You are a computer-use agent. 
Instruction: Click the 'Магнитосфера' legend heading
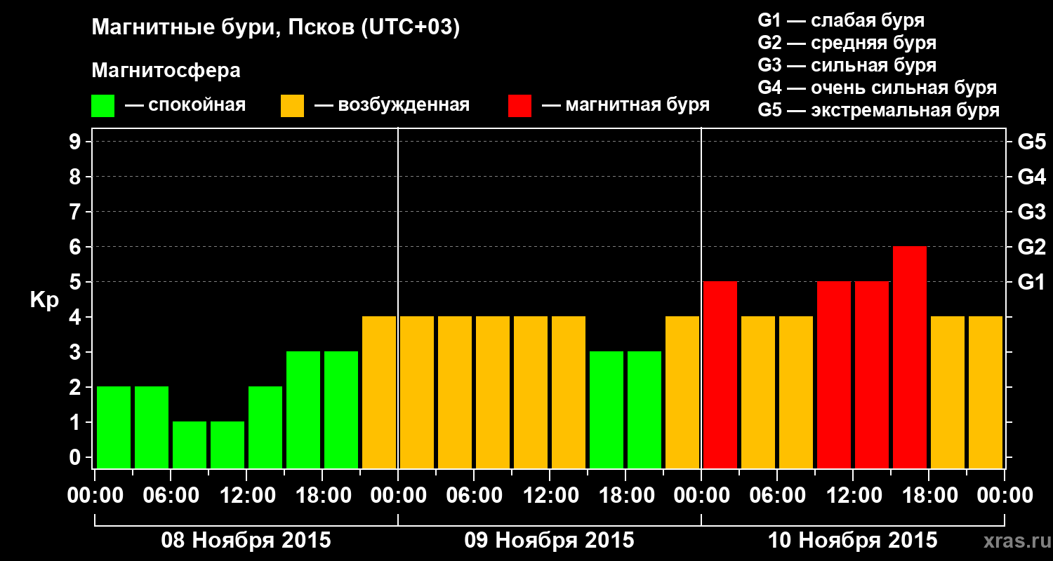pos(166,71)
